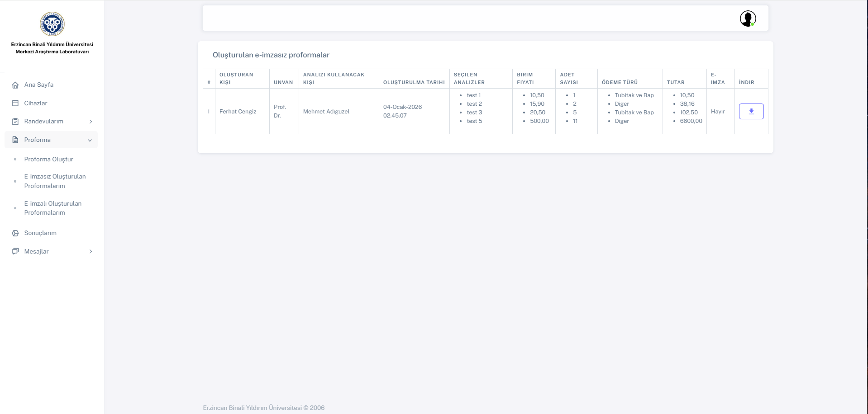
Task: Open Proforma Oluştur in the sidebar
Action: coord(48,159)
